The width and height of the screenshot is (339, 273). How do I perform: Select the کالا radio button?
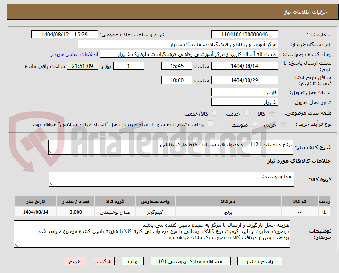[x=272, y=113]
